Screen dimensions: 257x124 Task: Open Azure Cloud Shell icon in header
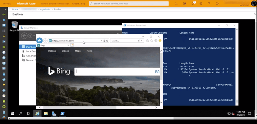pyautogui.click(x=176, y=3)
